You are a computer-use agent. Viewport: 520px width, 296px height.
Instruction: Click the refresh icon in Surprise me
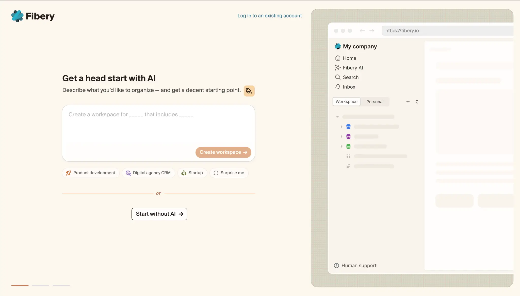[x=216, y=173]
